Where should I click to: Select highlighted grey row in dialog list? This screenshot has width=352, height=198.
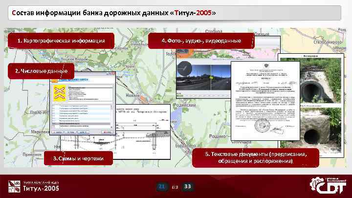(81, 124)
